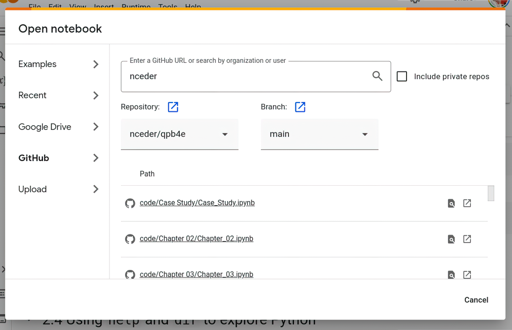Enable the Include private repos checkbox
512x330 pixels.
pos(402,76)
